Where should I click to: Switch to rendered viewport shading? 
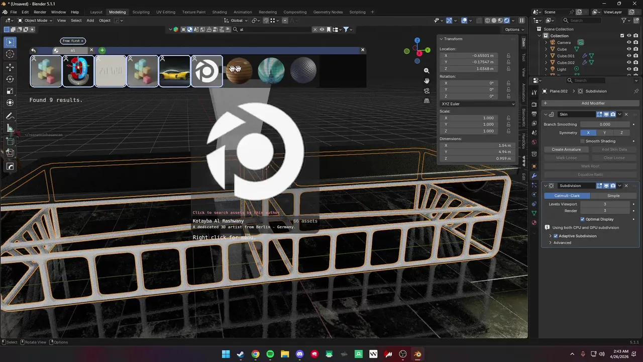[506, 21]
